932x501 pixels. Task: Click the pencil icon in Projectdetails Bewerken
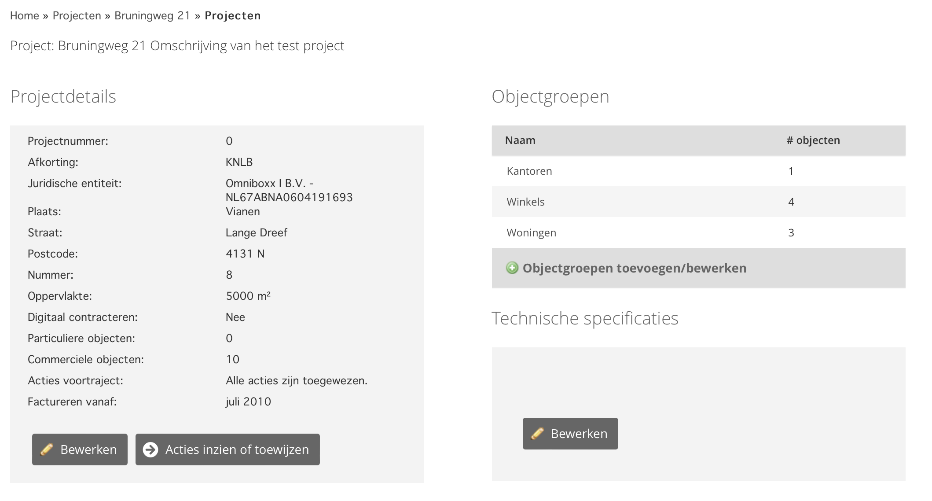coord(47,449)
